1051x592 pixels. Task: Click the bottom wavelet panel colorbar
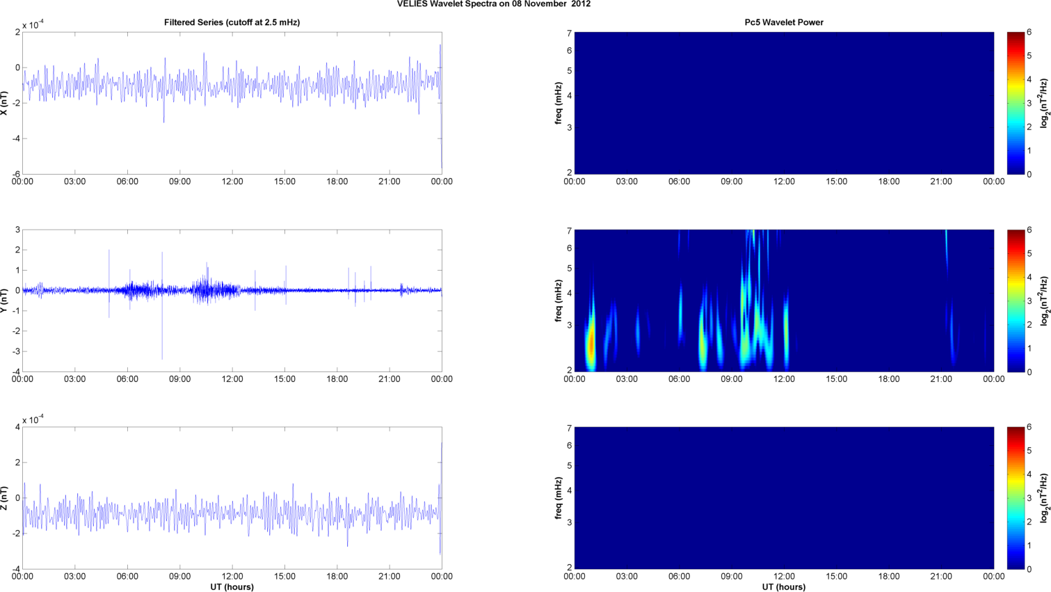coord(1016,498)
